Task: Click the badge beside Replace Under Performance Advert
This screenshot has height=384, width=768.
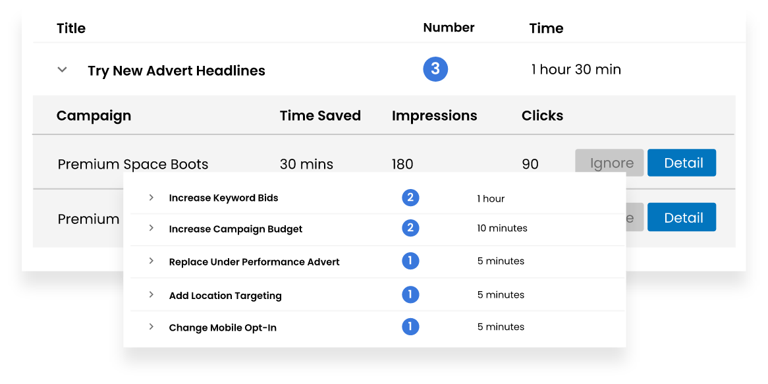Action: [410, 261]
